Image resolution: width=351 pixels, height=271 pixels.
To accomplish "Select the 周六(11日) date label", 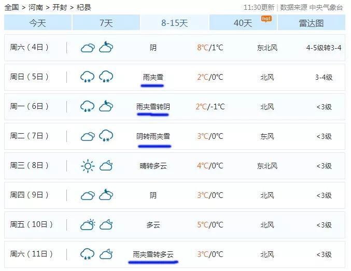I will tap(31, 254).
